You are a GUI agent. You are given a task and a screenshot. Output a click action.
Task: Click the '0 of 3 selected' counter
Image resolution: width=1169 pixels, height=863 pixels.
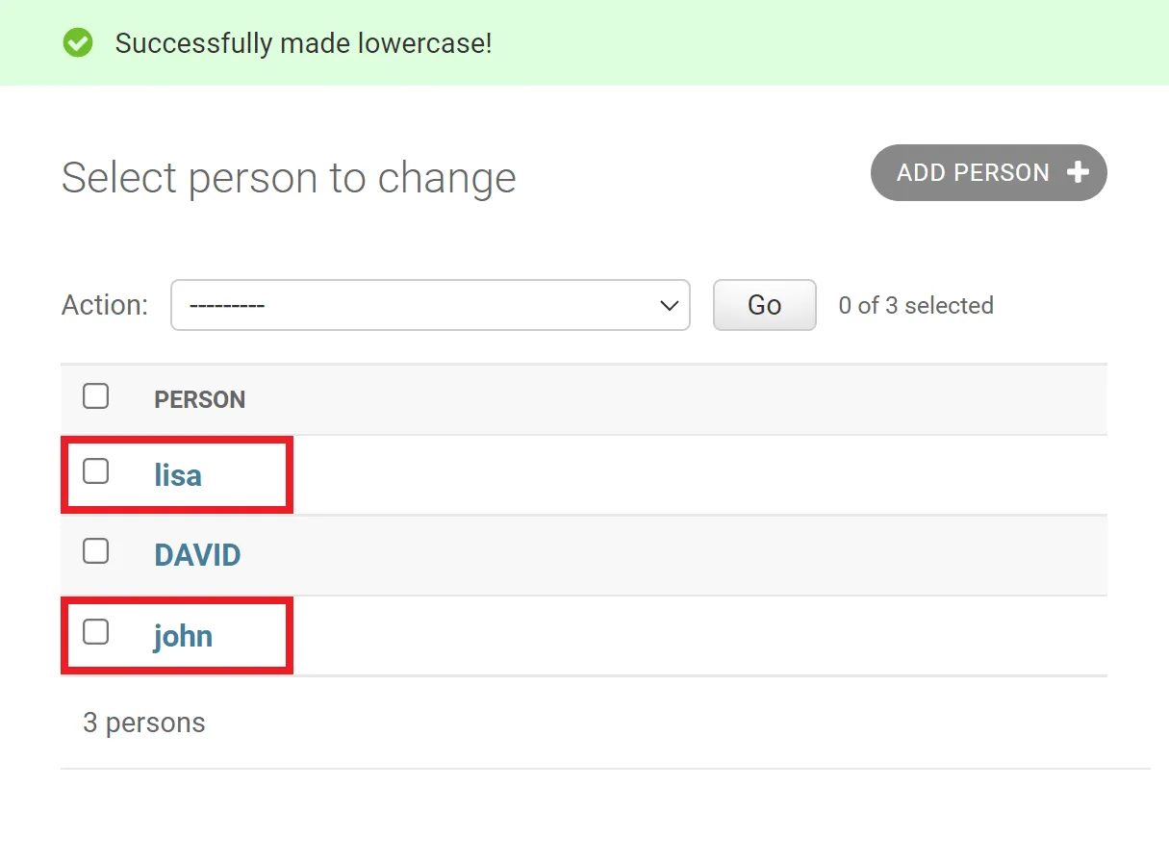pos(916,306)
